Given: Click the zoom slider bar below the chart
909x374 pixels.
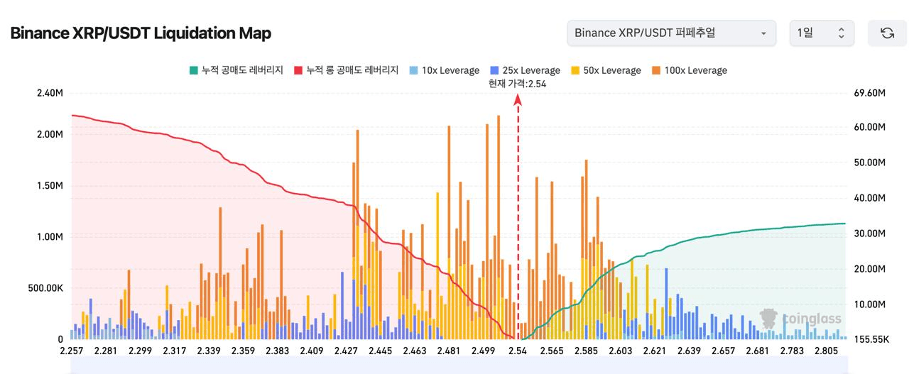Looking at the screenshot, I should coord(458,366).
